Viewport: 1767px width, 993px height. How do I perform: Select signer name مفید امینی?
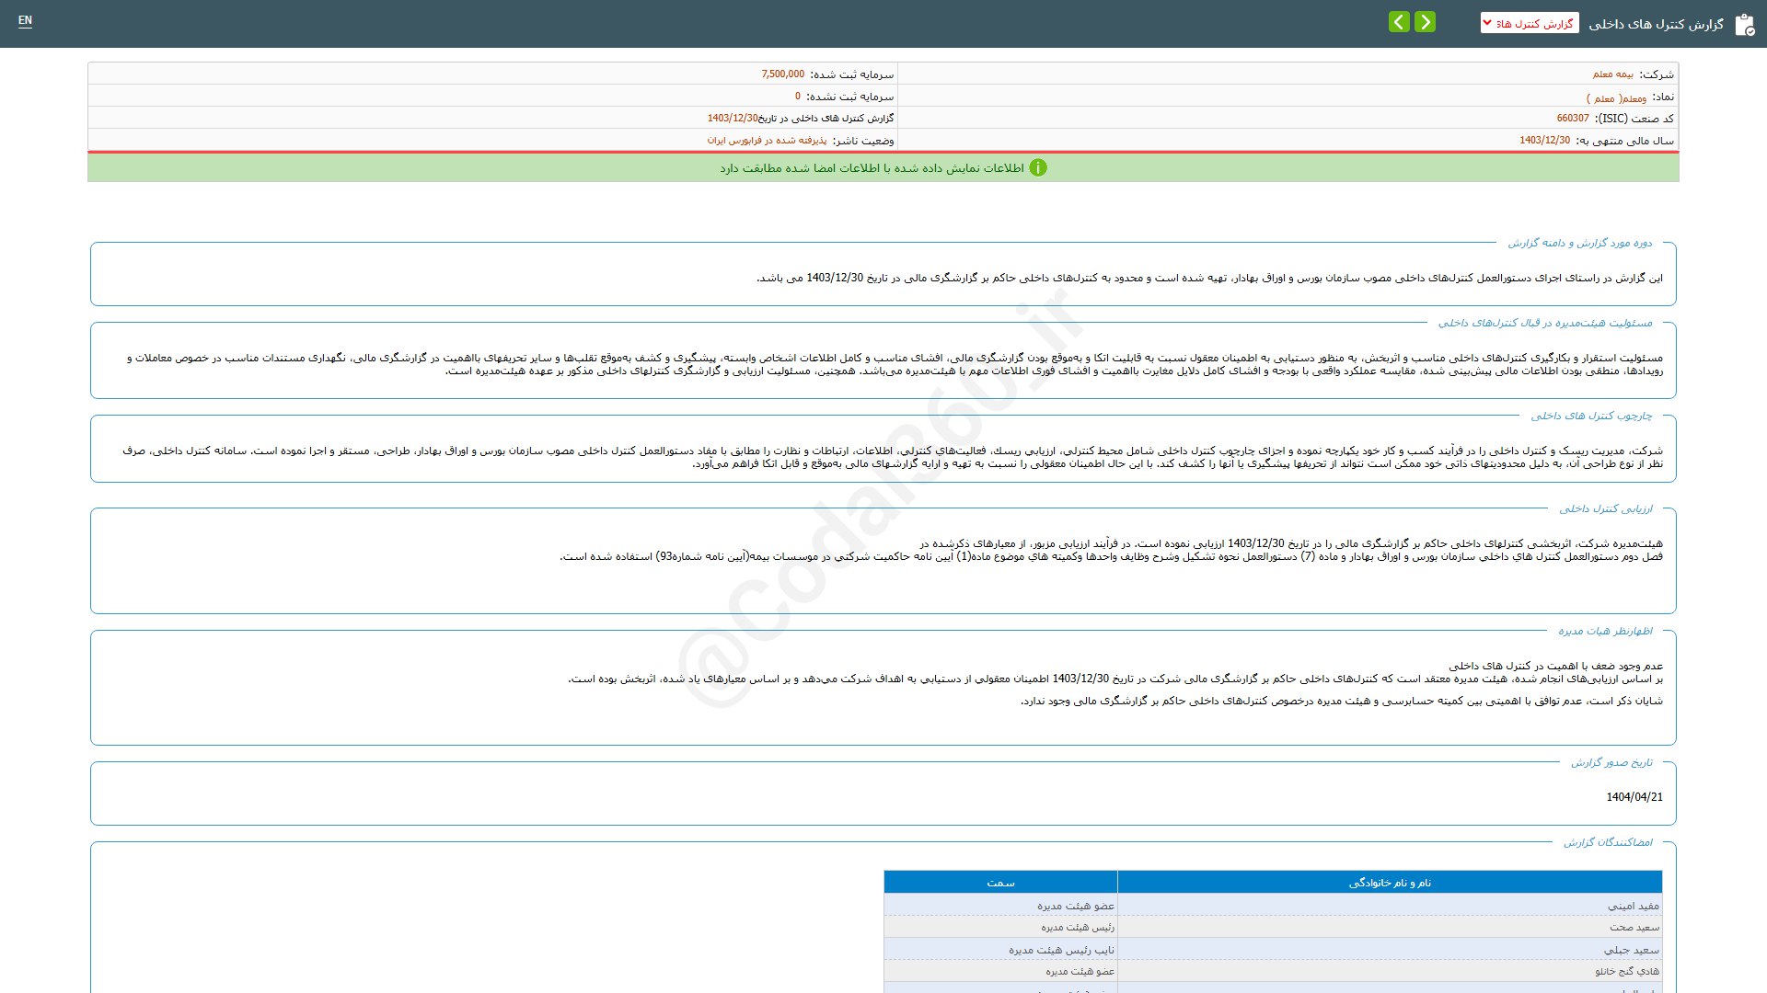(x=1634, y=907)
